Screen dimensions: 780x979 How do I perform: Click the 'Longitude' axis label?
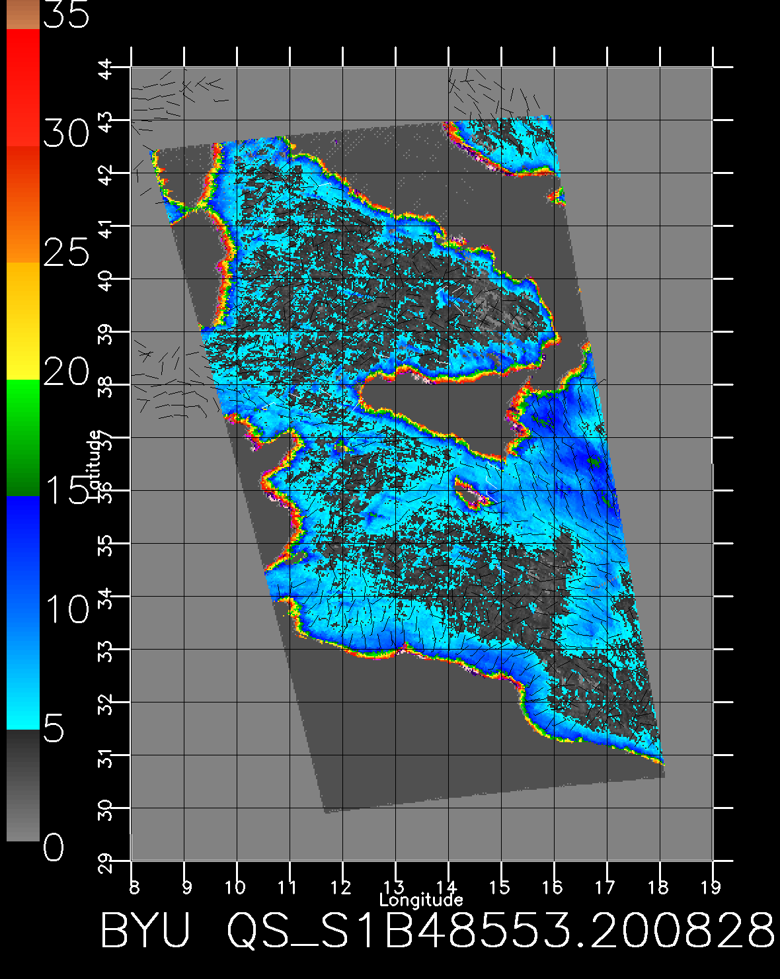point(421,900)
